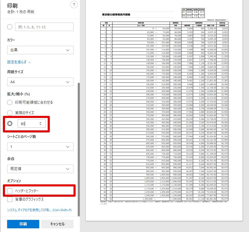The width and height of the screenshot is (249, 232).
Task: Collapse settings with the 設定を減らす chevron
Action: pyautogui.click(x=30, y=62)
